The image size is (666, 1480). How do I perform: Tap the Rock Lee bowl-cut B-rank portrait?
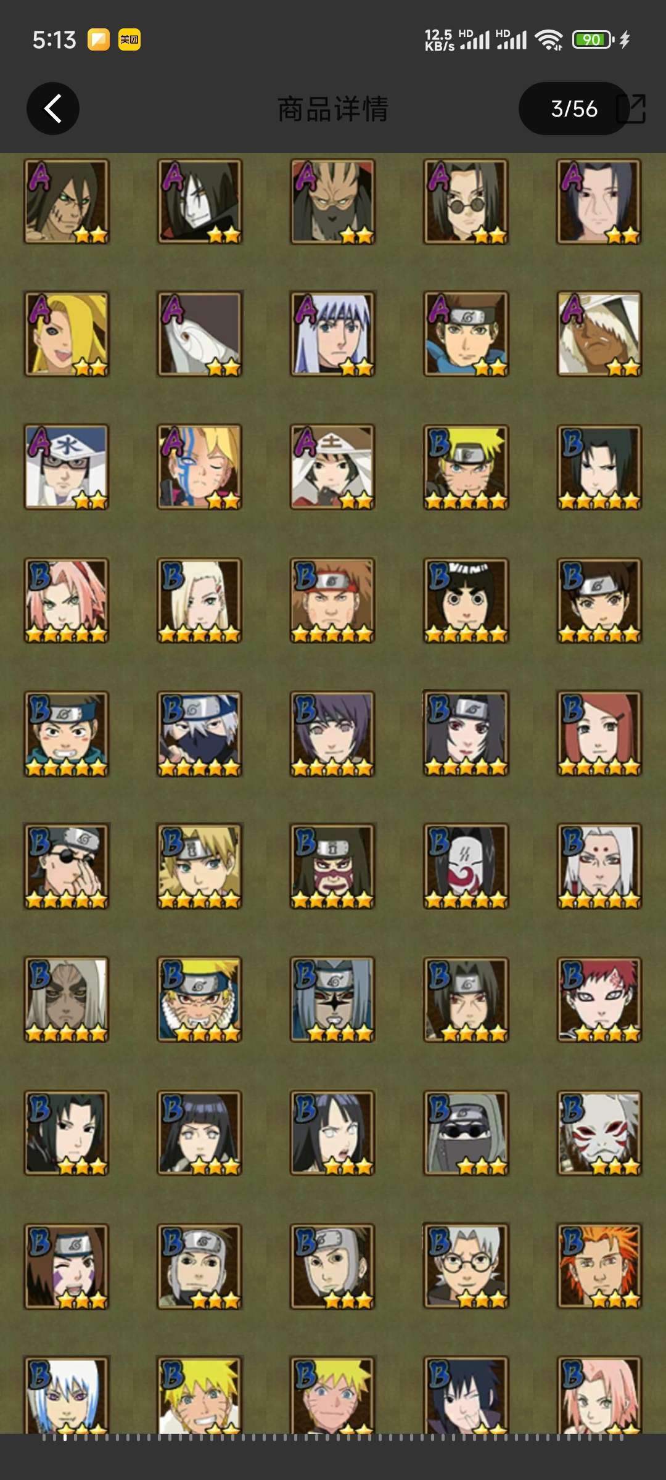tap(466, 600)
